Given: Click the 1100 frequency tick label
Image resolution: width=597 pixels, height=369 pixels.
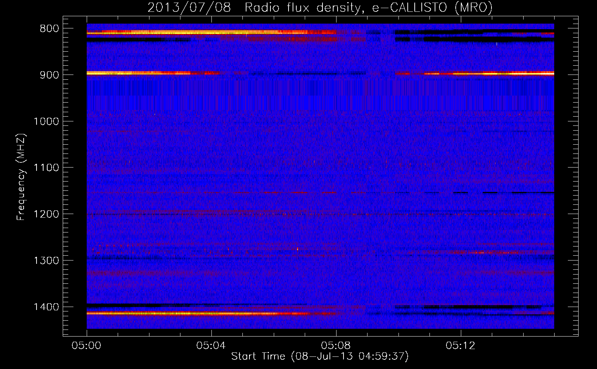Looking at the screenshot, I should tap(46, 168).
